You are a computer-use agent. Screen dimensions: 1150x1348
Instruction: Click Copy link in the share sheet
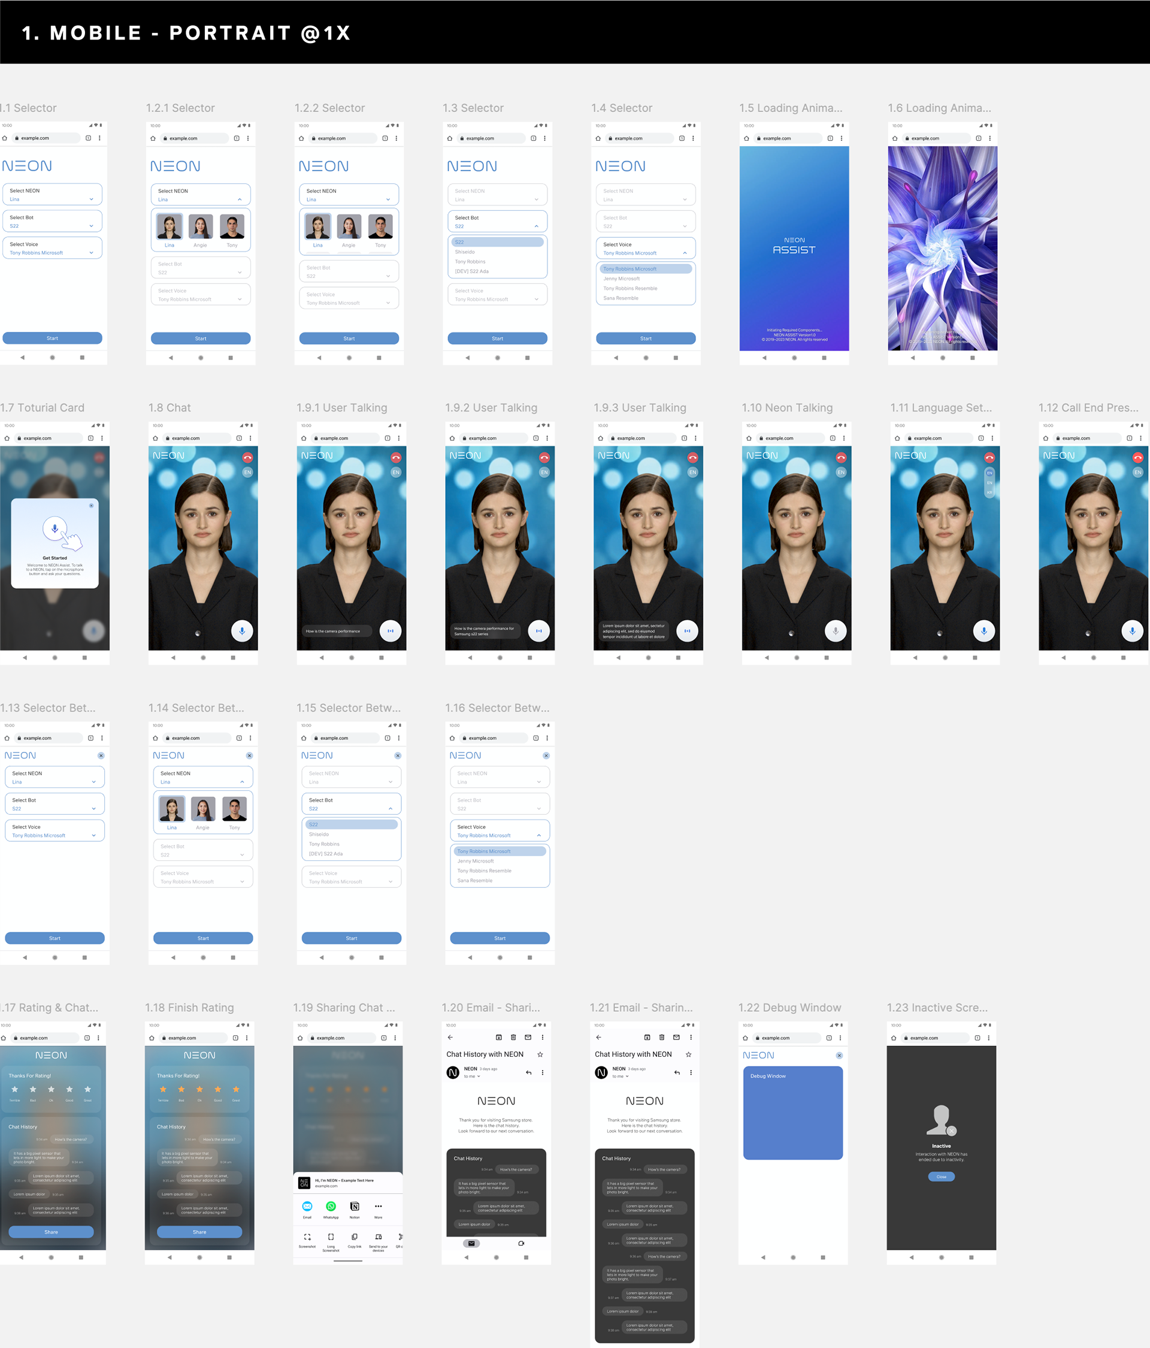(355, 1237)
